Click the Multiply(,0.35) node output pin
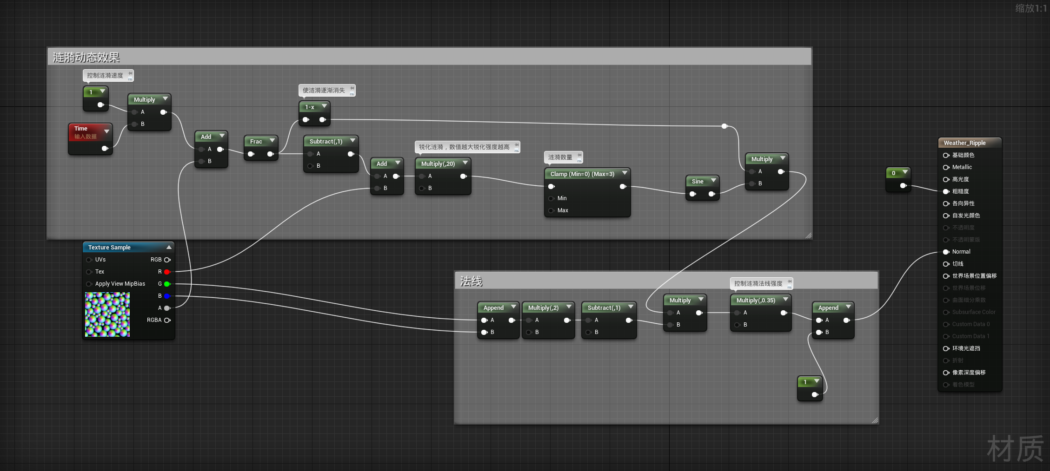 784,313
